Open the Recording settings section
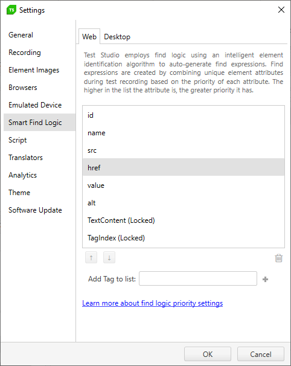 (x=25, y=53)
